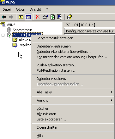Select the Aktive tree item label
This screenshot has height=139, width=115.
point(25,40)
